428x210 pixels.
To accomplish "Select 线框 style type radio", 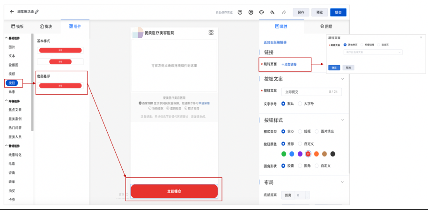I will coord(300,131).
